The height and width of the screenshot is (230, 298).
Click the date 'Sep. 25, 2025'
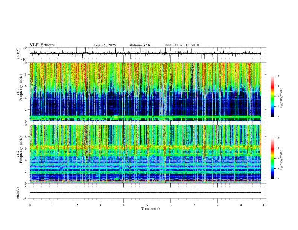(105, 45)
